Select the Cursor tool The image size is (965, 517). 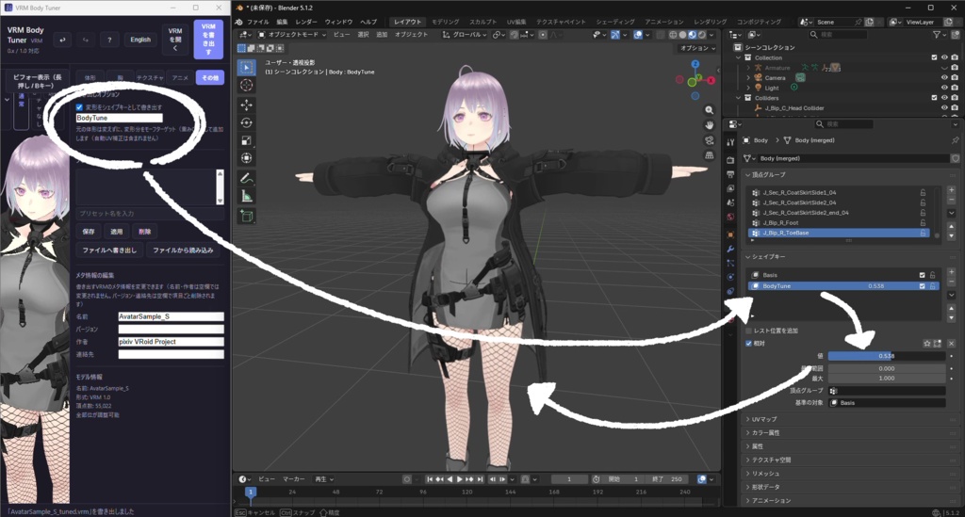(x=246, y=86)
